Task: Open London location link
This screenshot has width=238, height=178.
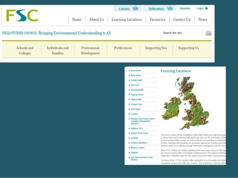Action: (x=134, y=114)
